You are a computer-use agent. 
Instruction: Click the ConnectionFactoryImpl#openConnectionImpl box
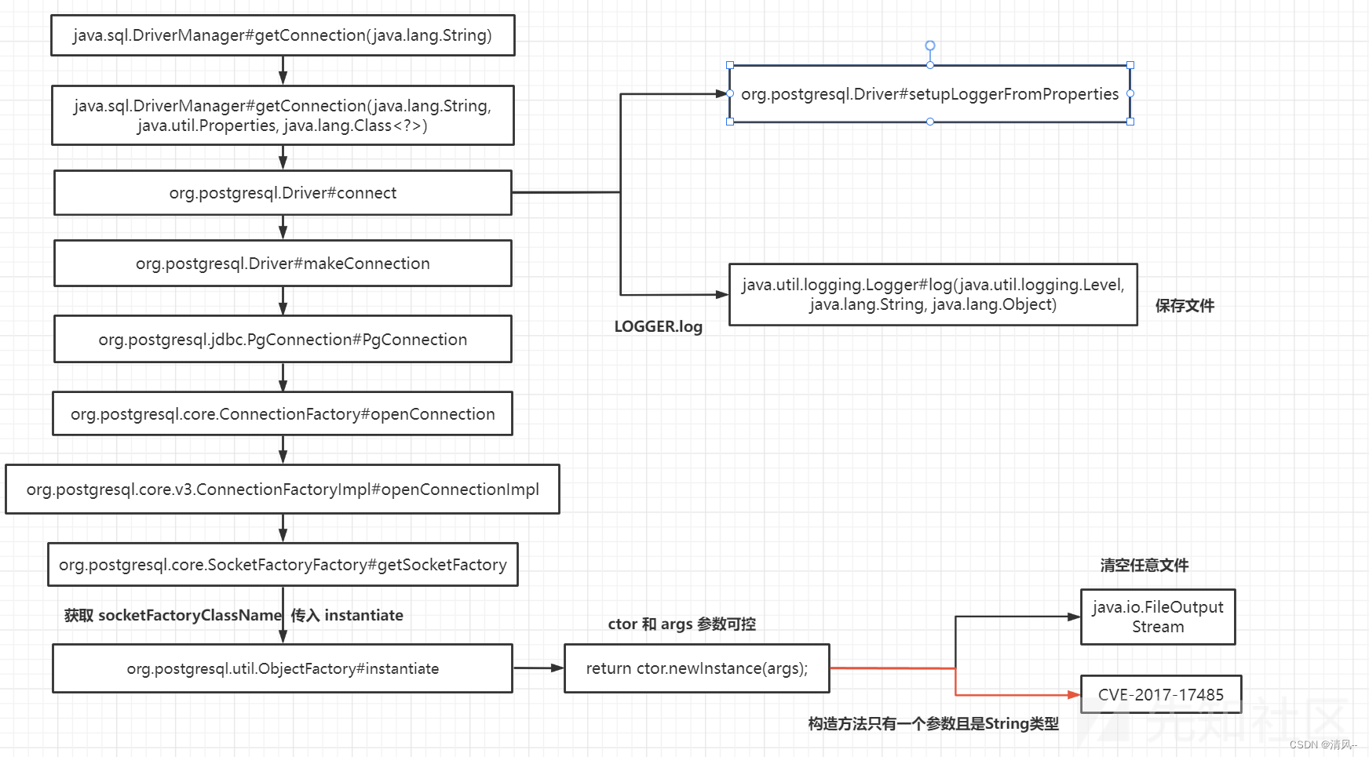pyautogui.click(x=283, y=490)
